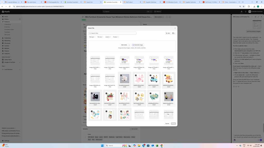Start new Sidekick chat icon
This screenshot has width=264, height=148.
255,17
